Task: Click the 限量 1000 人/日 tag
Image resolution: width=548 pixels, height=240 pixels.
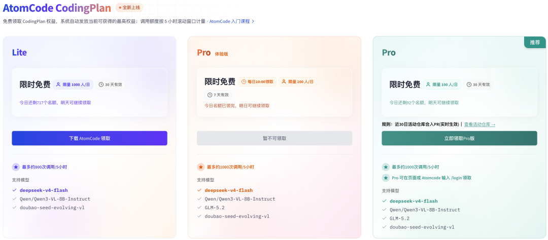Action: [x=74, y=85]
